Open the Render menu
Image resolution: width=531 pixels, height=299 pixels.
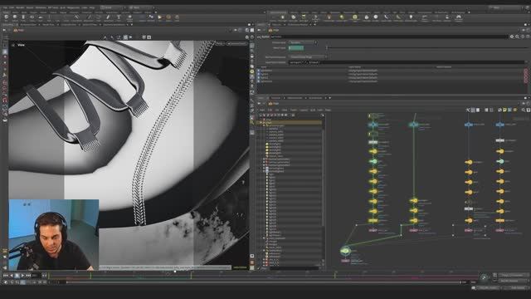[x=20, y=7]
